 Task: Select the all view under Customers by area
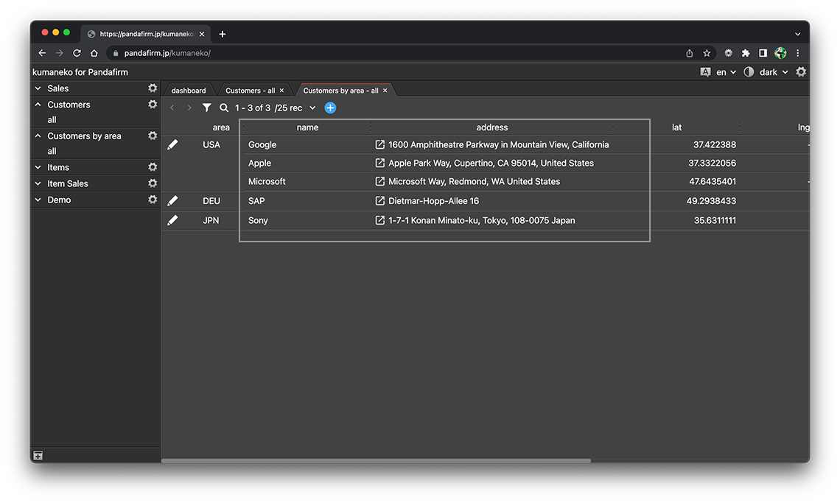point(52,151)
